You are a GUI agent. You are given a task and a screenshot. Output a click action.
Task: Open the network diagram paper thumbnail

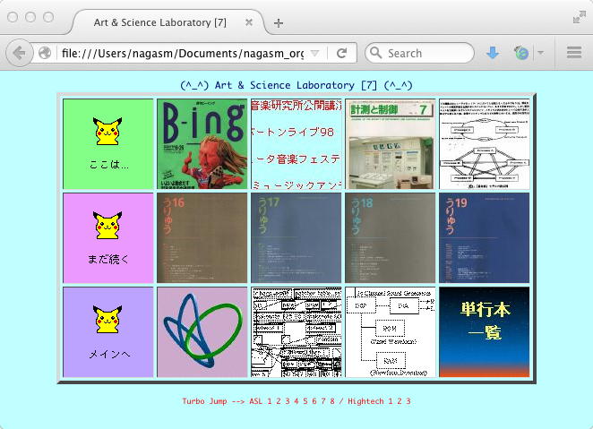click(484, 144)
